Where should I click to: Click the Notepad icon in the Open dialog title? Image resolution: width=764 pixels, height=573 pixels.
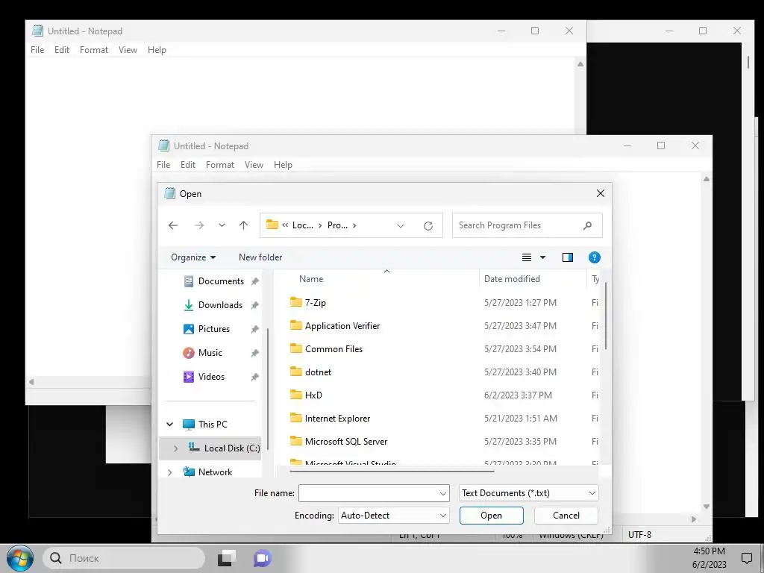(x=169, y=193)
